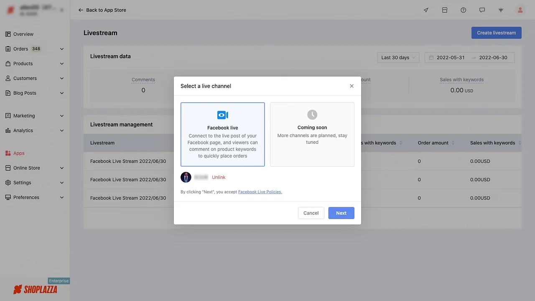Viewport: 535px width, 301px height.
Task: Click the messages chat bubble icon
Action: point(482,10)
